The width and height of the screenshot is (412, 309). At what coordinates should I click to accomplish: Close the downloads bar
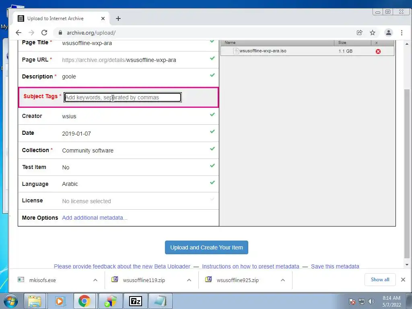(403, 280)
